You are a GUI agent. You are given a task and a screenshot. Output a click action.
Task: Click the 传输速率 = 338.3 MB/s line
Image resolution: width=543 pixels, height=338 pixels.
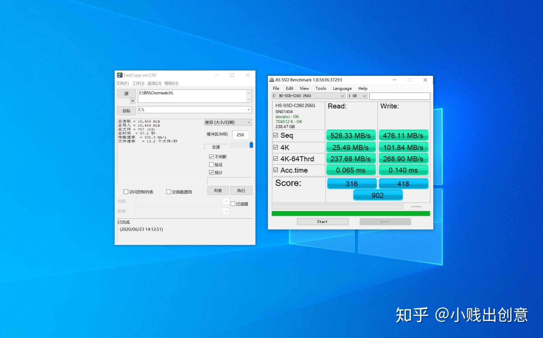pyautogui.click(x=142, y=137)
